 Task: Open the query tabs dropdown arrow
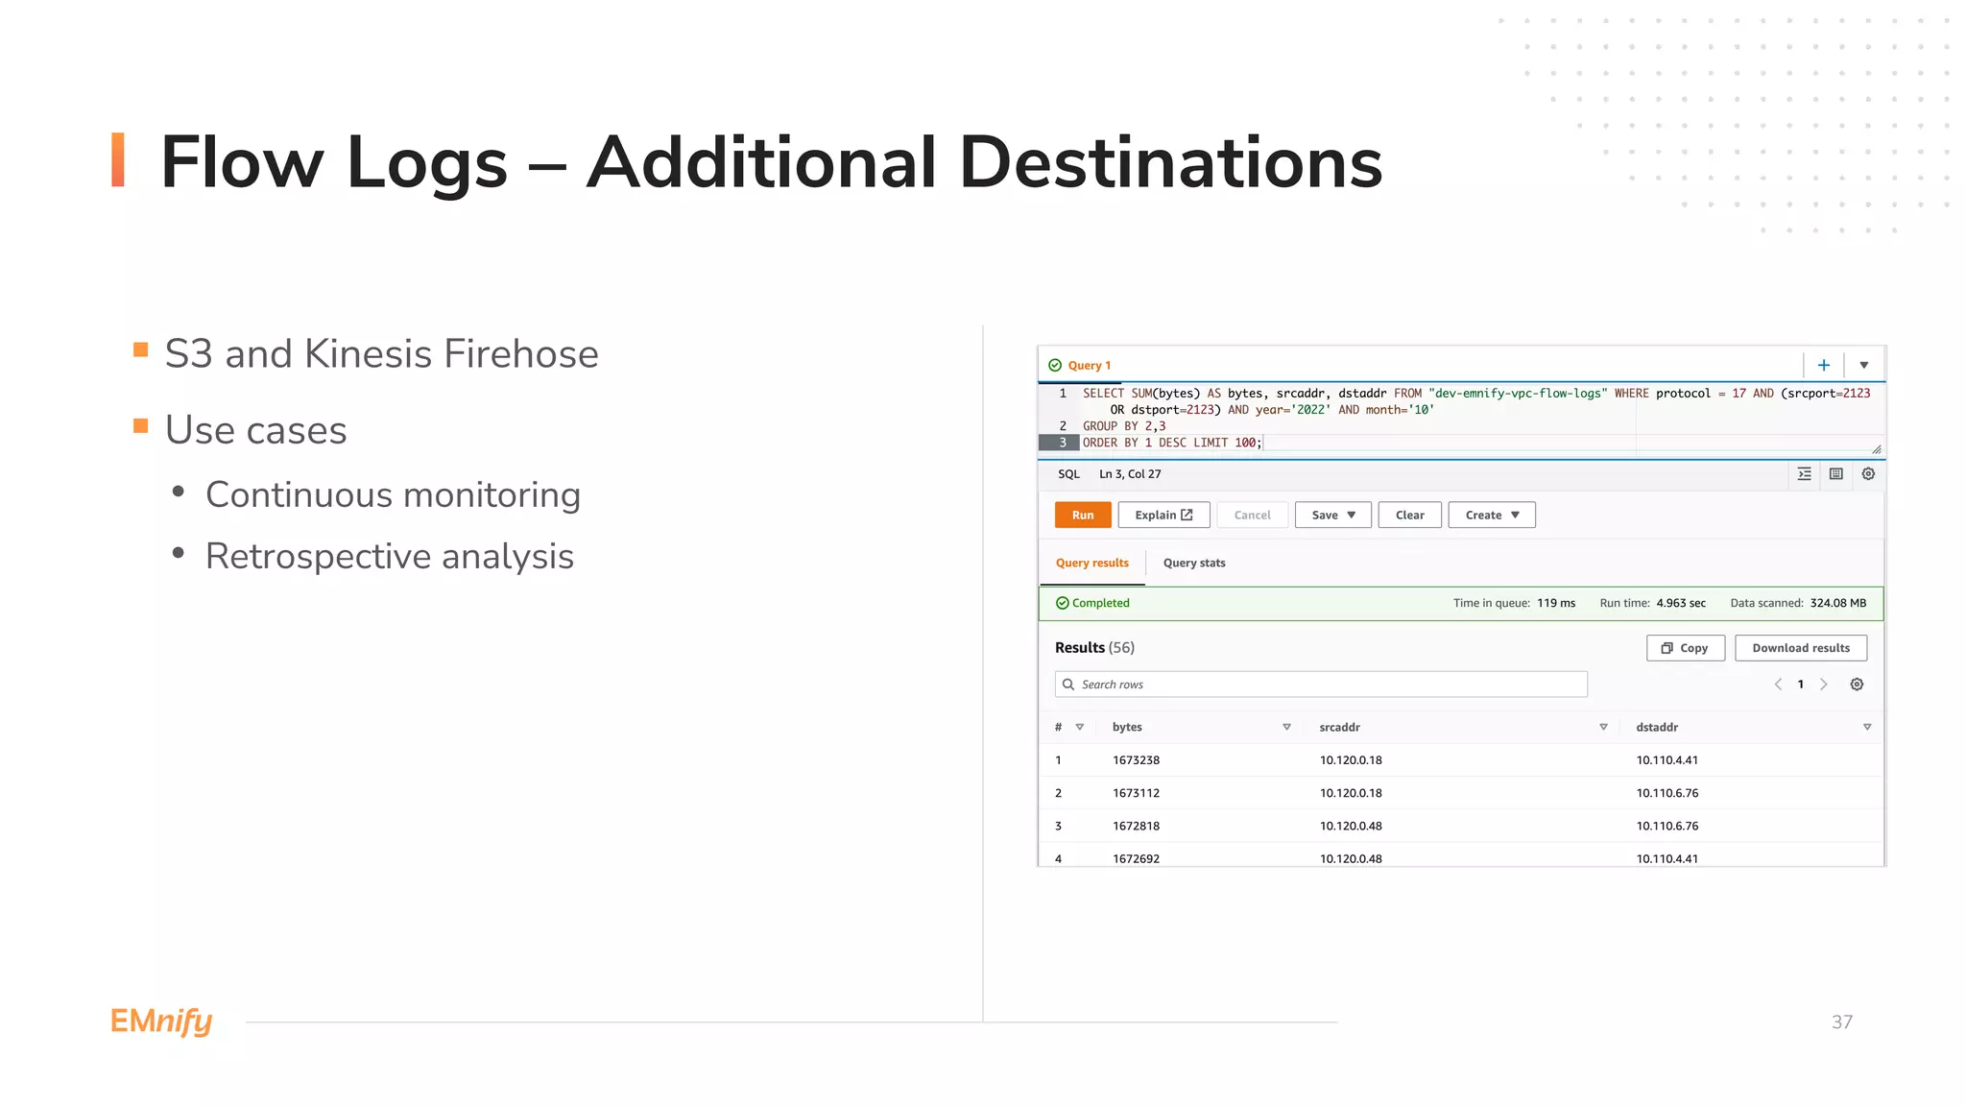(x=1863, y=365)
